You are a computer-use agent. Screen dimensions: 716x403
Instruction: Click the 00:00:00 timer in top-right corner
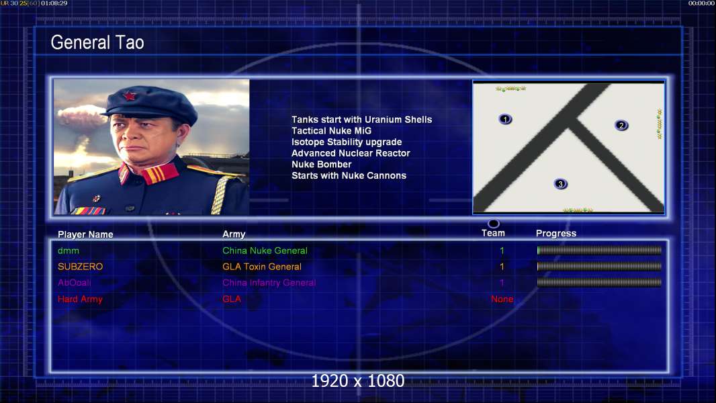701,3
